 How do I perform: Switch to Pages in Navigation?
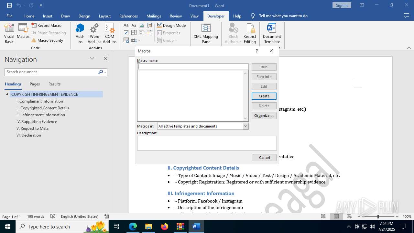click(x=35, y=84)
